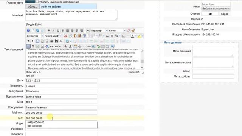
Task: Check 'Удалить нынешнее изображение' checkbox
Action: (37, 2)
